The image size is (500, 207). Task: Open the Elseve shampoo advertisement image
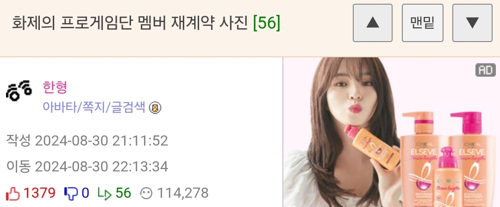[392, 132]
